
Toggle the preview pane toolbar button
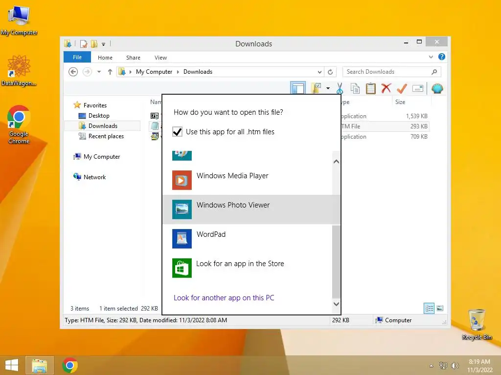[298, 88]
